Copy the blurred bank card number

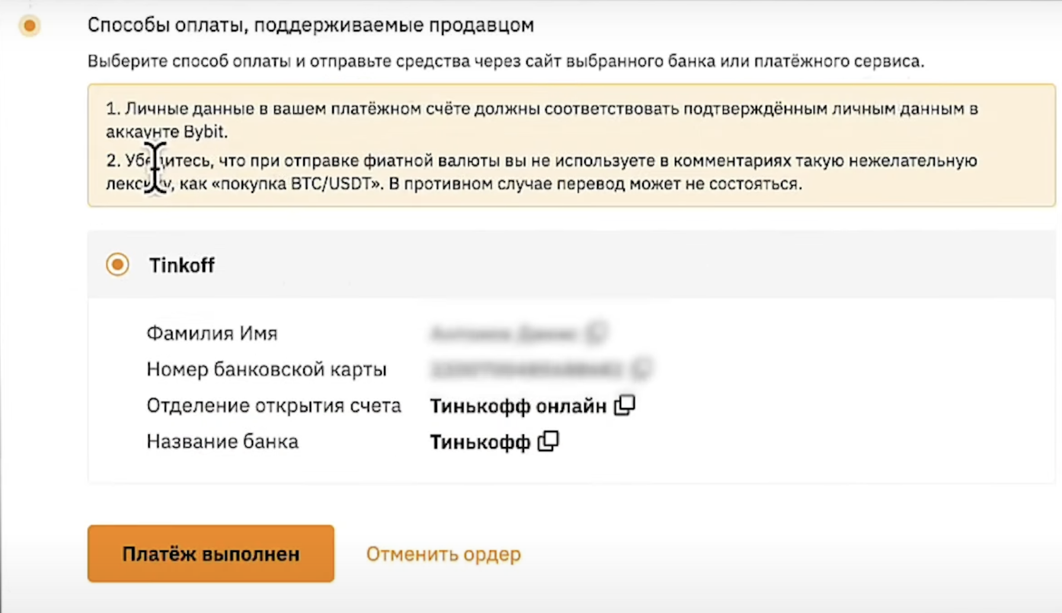[641, 369]
